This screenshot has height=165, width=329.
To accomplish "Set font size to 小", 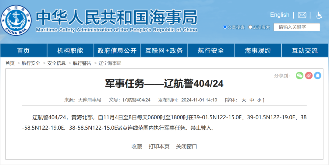I will tap(259, 100).
